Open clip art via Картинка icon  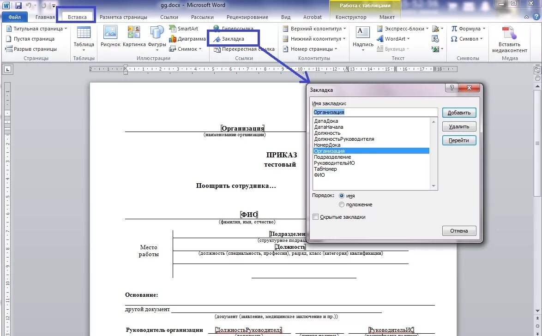pyautogui.click(x=134, y=36)
